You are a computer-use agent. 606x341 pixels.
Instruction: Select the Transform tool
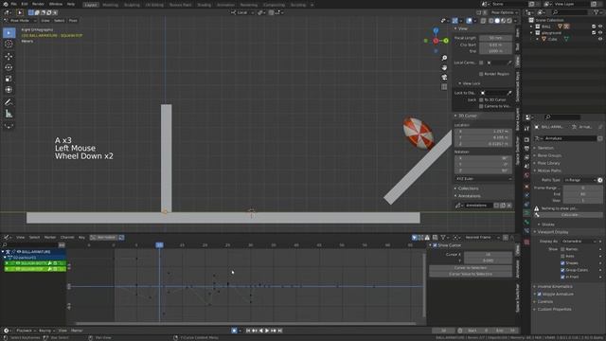(x=9, y=90)
